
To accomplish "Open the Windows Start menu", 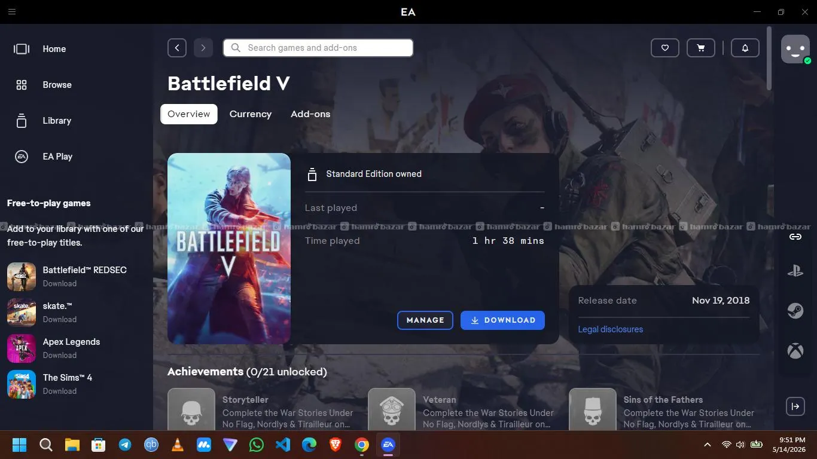I will [x=20, y=445].
